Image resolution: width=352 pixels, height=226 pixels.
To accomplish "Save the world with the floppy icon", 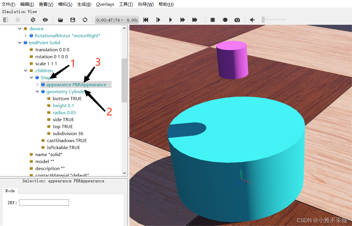I will [x=73, y=20].
